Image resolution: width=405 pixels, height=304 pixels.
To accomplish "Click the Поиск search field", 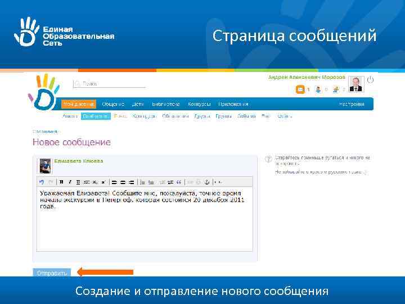I will [110, 84].
